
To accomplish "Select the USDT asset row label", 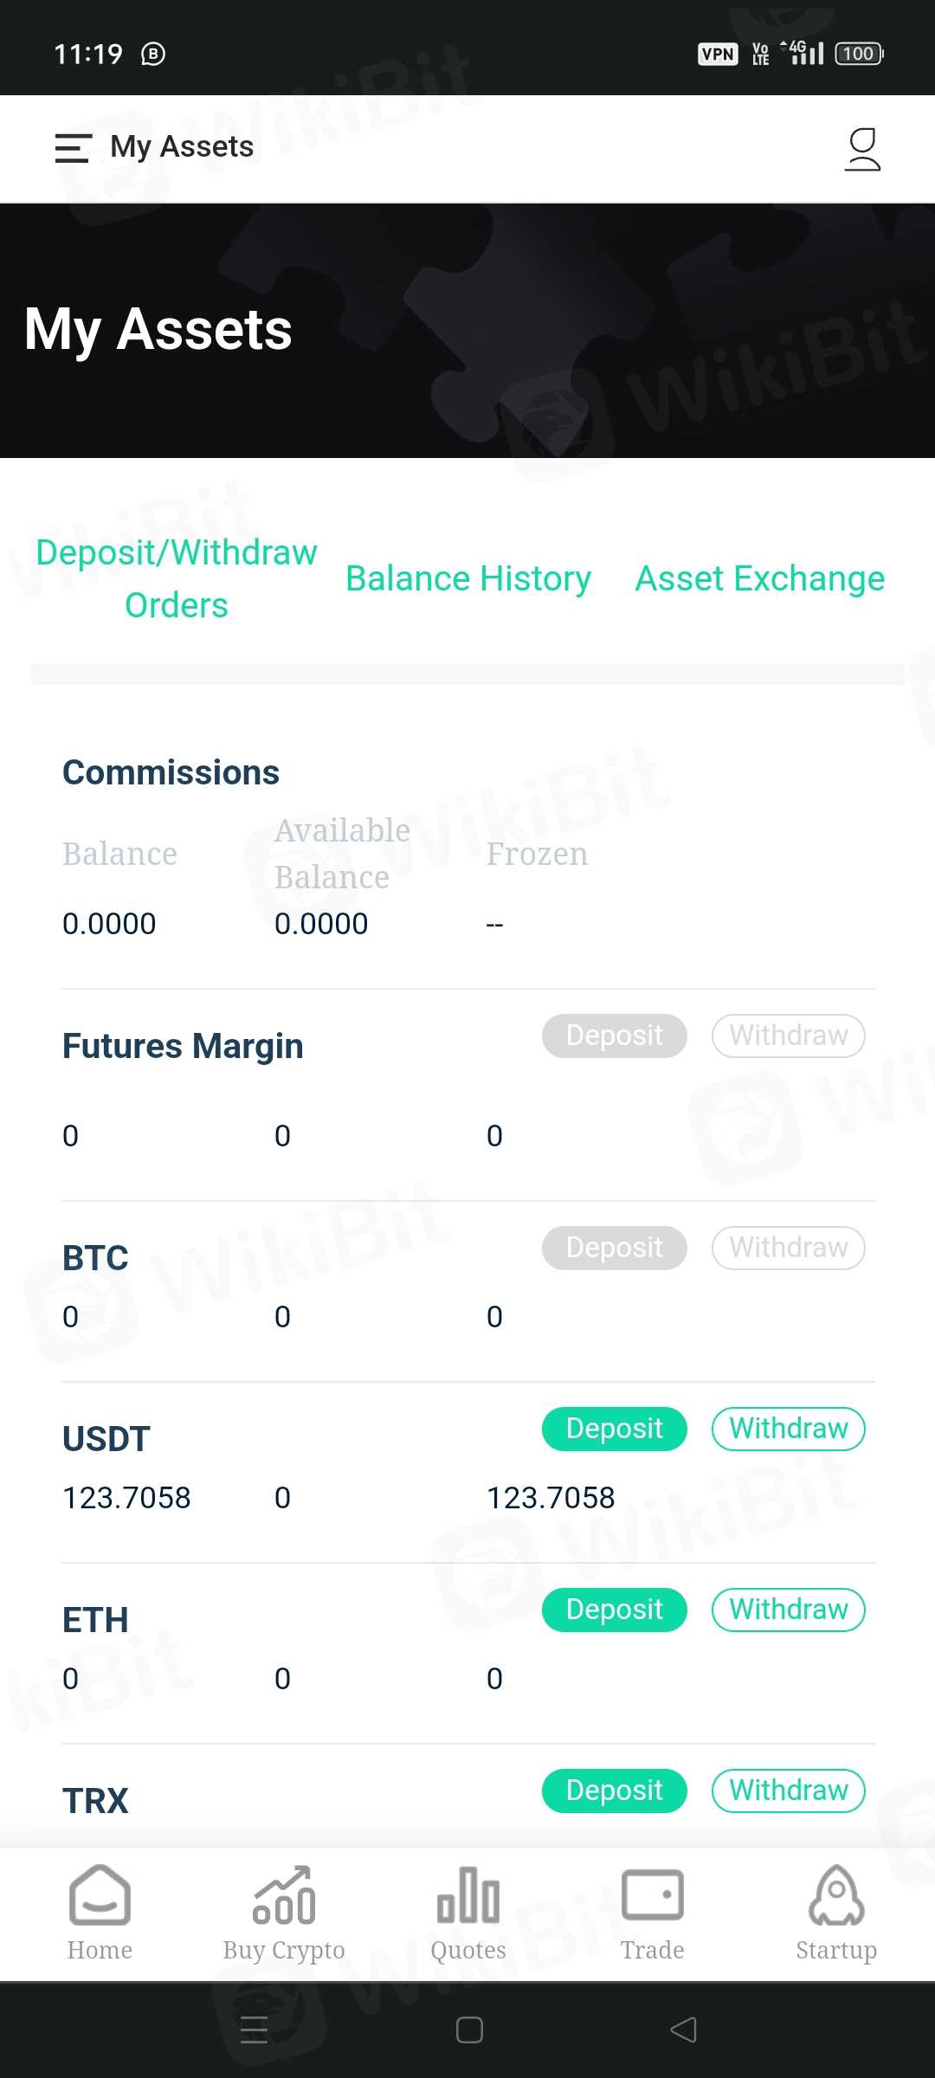I will (106, 1439).
